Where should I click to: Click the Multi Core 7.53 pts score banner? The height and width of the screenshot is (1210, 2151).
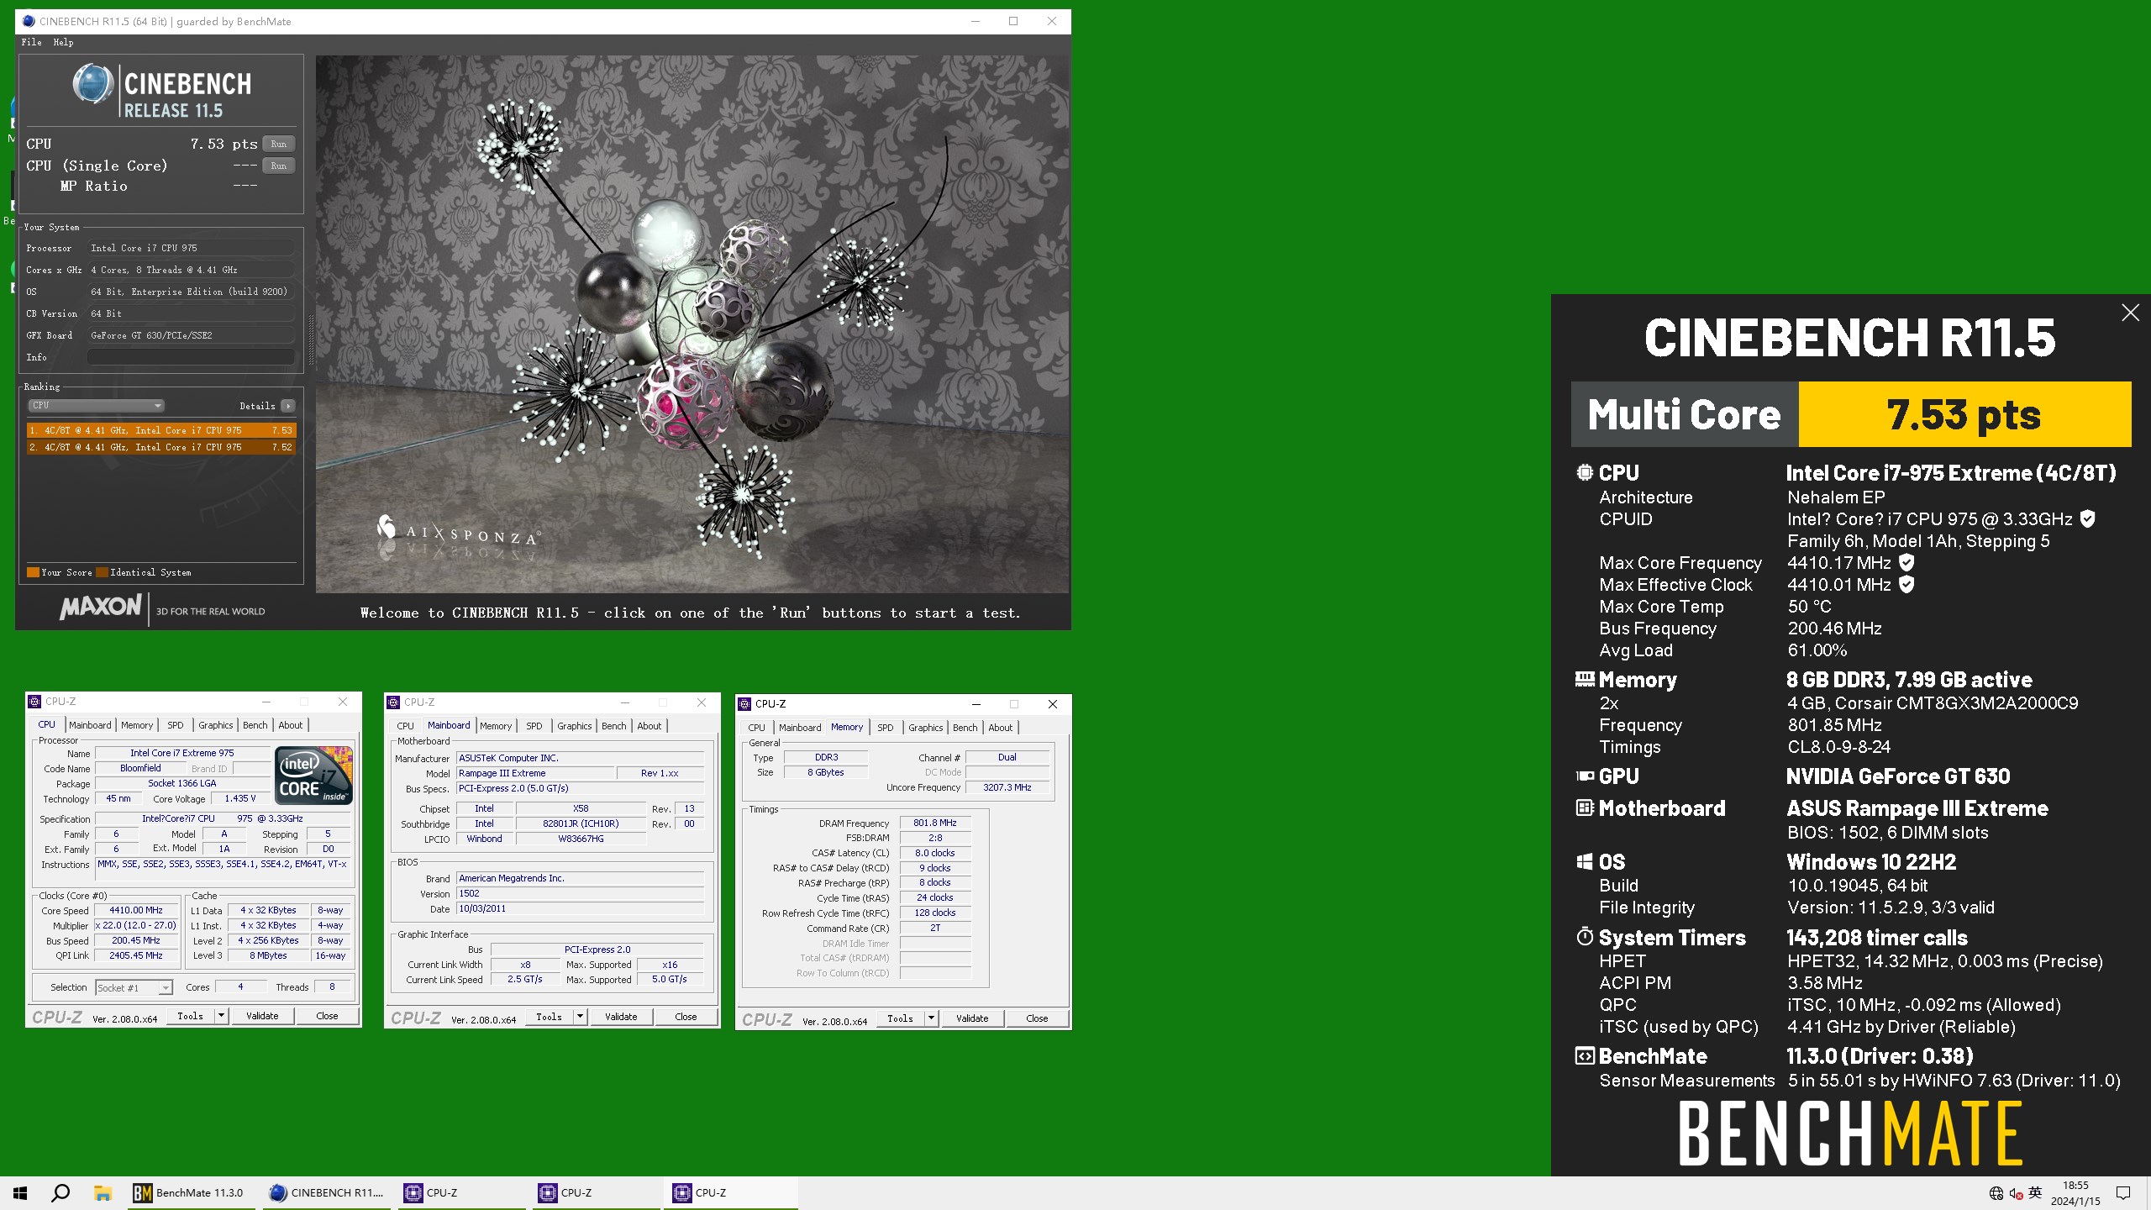1851,414
